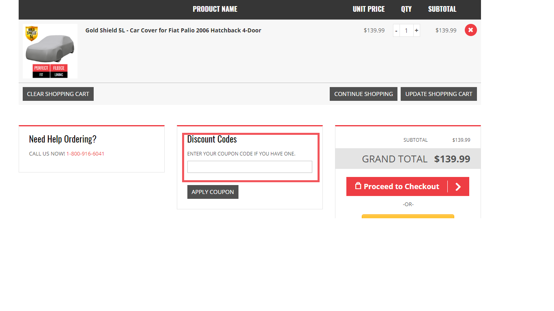Click the Unit Price column header
Screen dimensions: 554x311
point(369,9)
